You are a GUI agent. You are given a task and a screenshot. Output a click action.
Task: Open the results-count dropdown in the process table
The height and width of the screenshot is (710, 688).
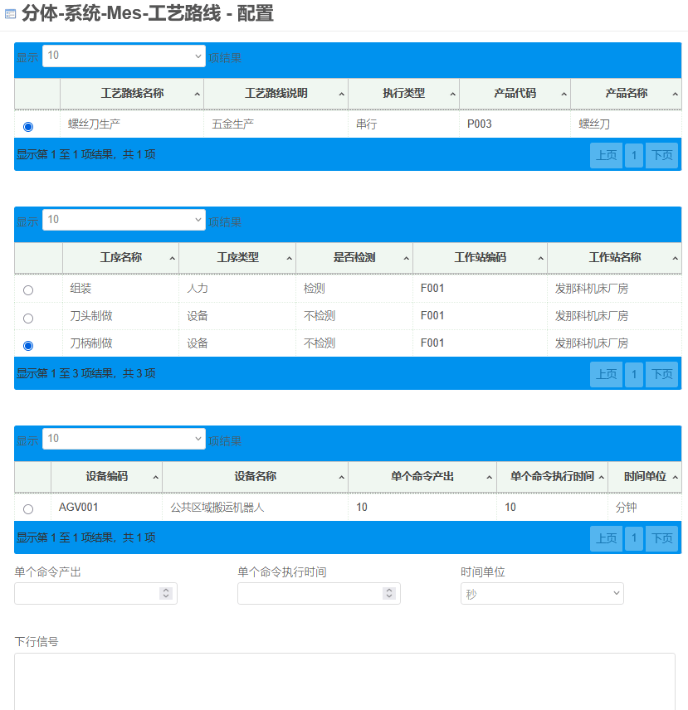pyautogui.click(x=124, y=220)
